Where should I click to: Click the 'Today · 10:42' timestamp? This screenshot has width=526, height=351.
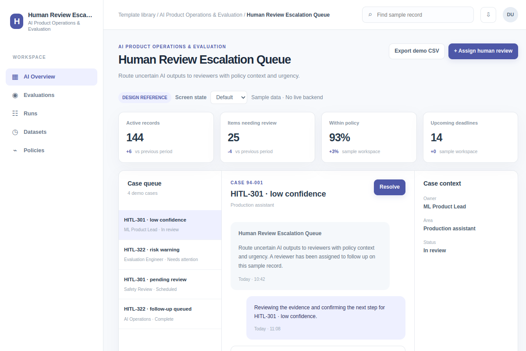pos(252,279)
